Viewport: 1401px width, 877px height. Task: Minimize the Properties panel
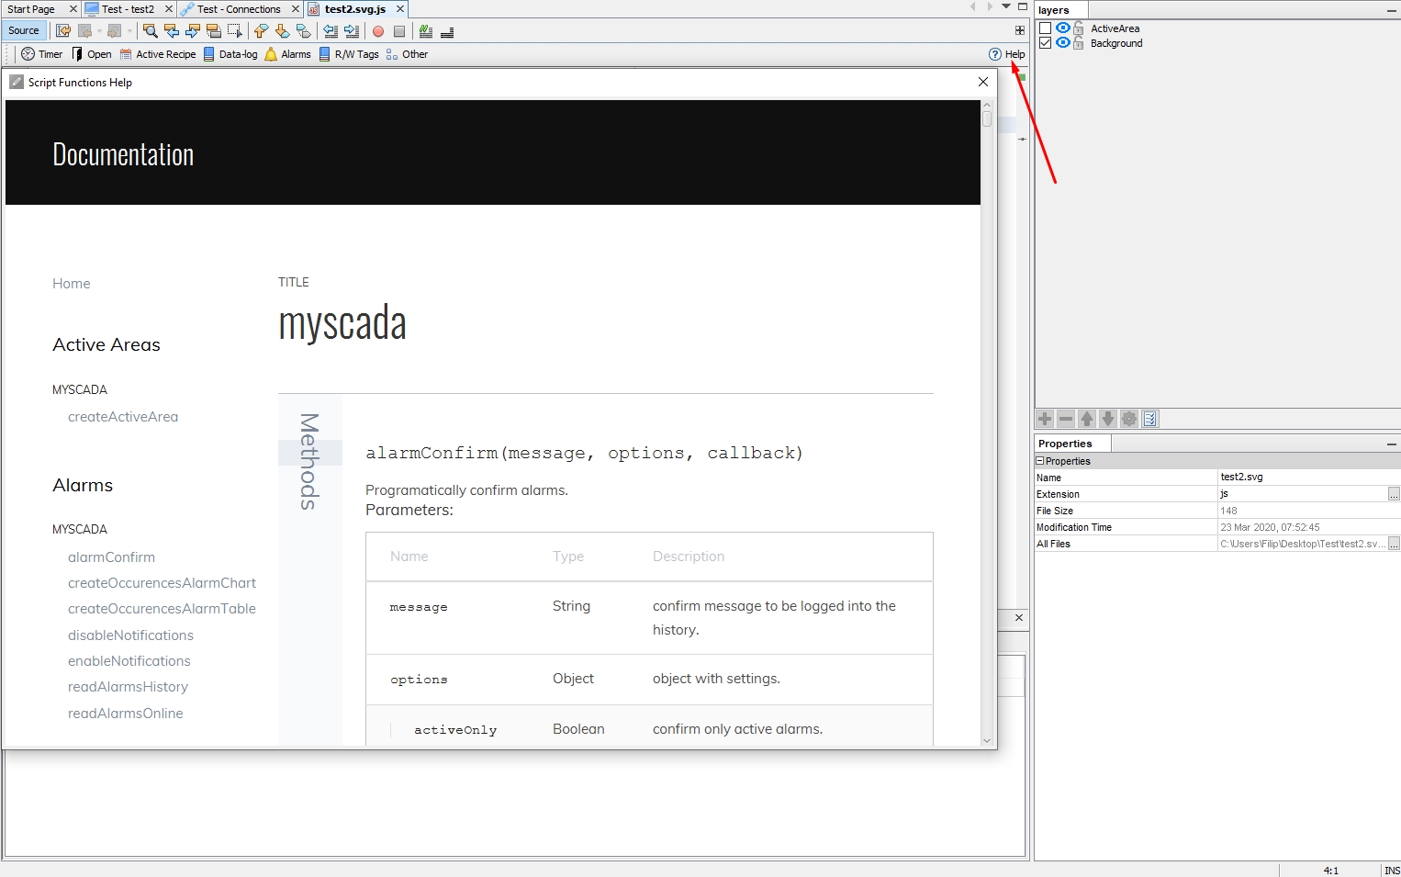tap(1392, 444)
